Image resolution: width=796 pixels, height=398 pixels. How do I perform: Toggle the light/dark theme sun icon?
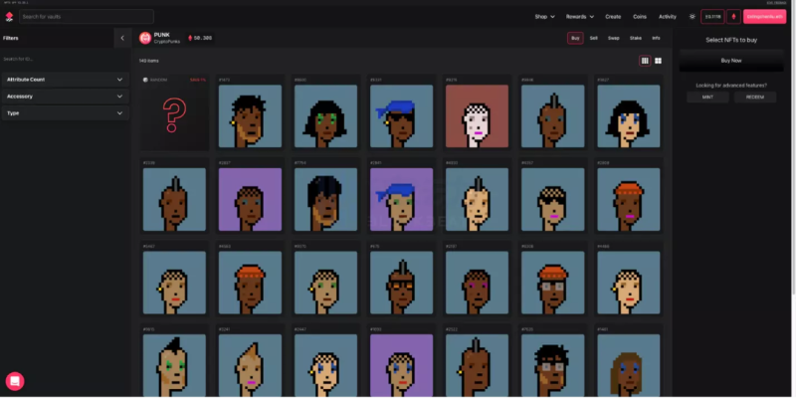(x=692, y=17)
